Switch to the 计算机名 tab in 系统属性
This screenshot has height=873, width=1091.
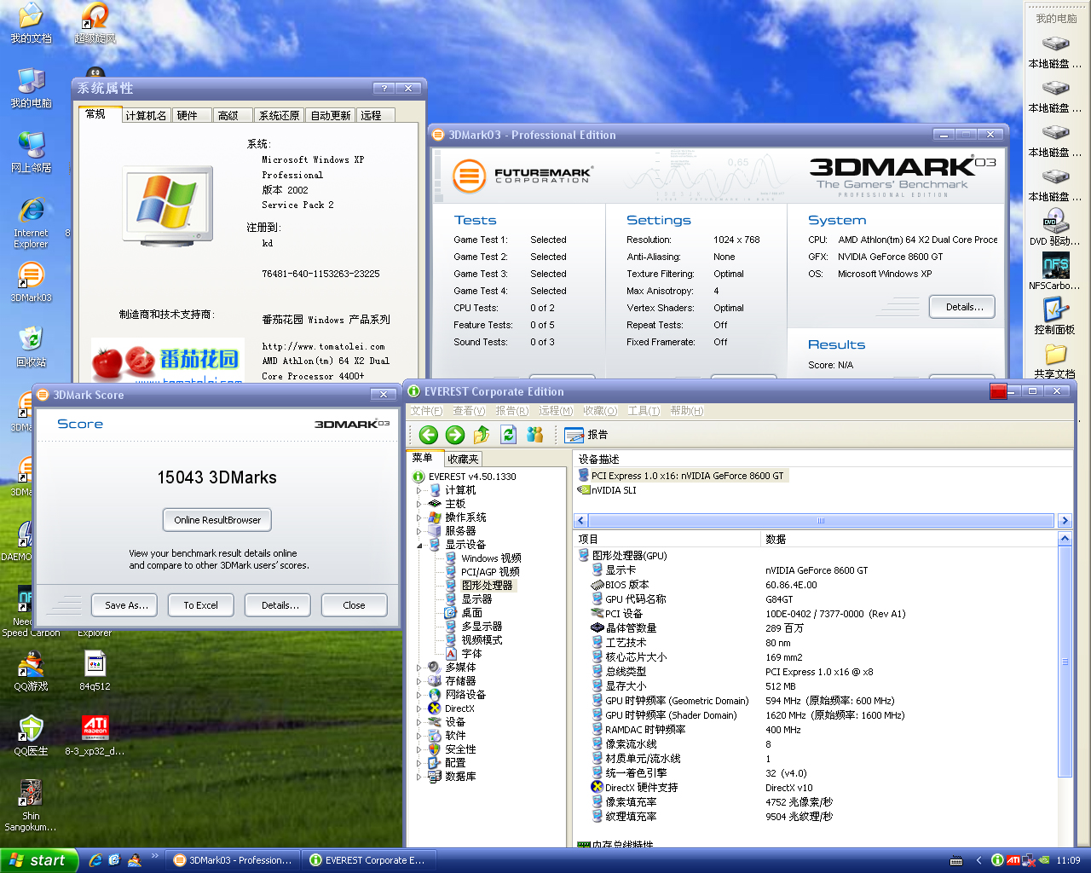tap(146, 115)
